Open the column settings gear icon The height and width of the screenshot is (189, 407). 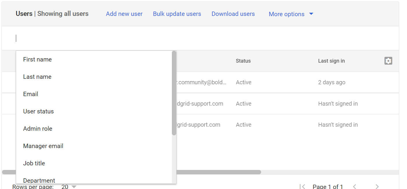point(388,61)
